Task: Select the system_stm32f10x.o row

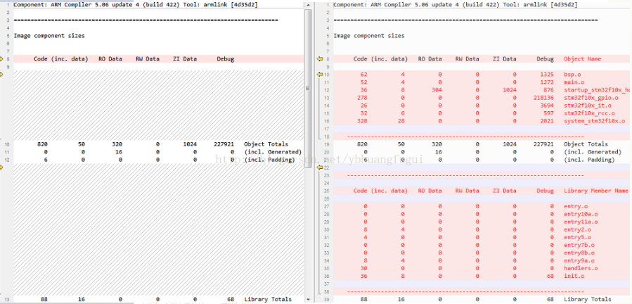Action: click(482, 121)
